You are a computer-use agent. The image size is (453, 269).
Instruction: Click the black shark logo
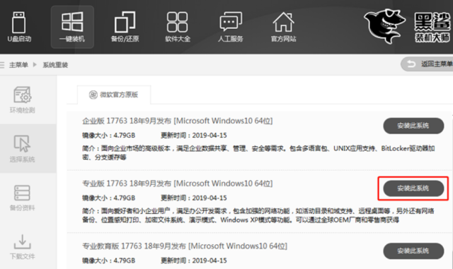tap(384, 26)
